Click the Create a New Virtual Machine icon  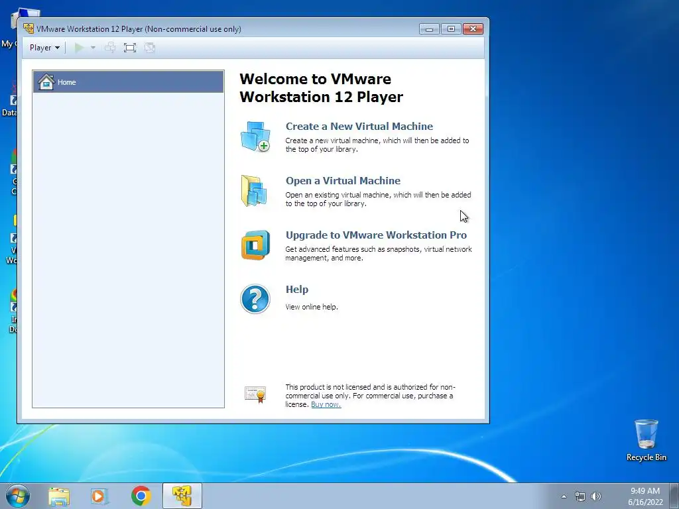click(x=255, y=137)
